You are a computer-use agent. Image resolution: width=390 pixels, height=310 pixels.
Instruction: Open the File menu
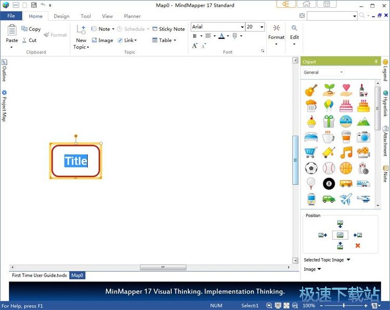coord(11,16)
